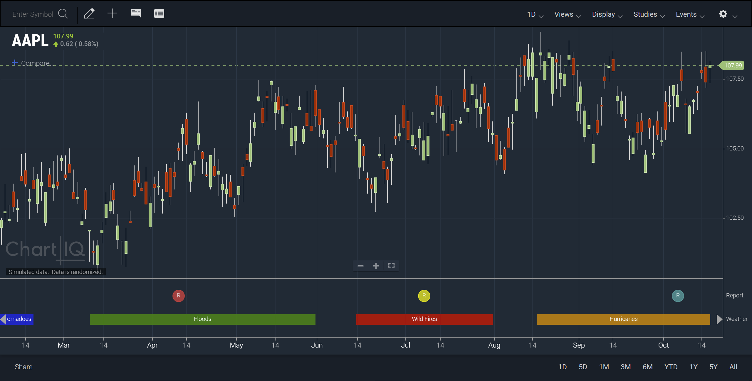Click the 102.50 price axis label

(x=735, y=218)
